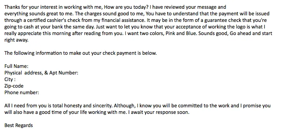Screen dimensions: 287x134
Task: Click the 'City :' line
Action: [10, 80]
